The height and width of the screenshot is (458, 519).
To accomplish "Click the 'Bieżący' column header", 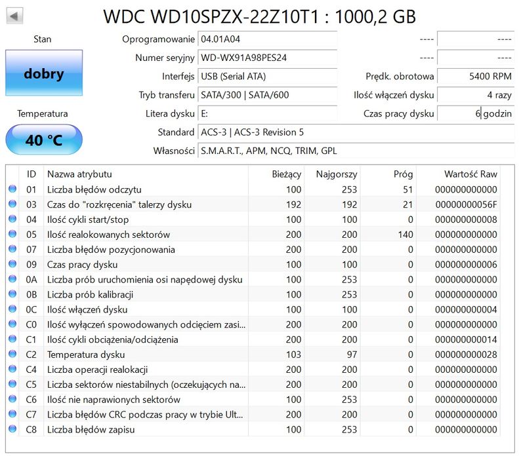I will (x=276, y=174).
